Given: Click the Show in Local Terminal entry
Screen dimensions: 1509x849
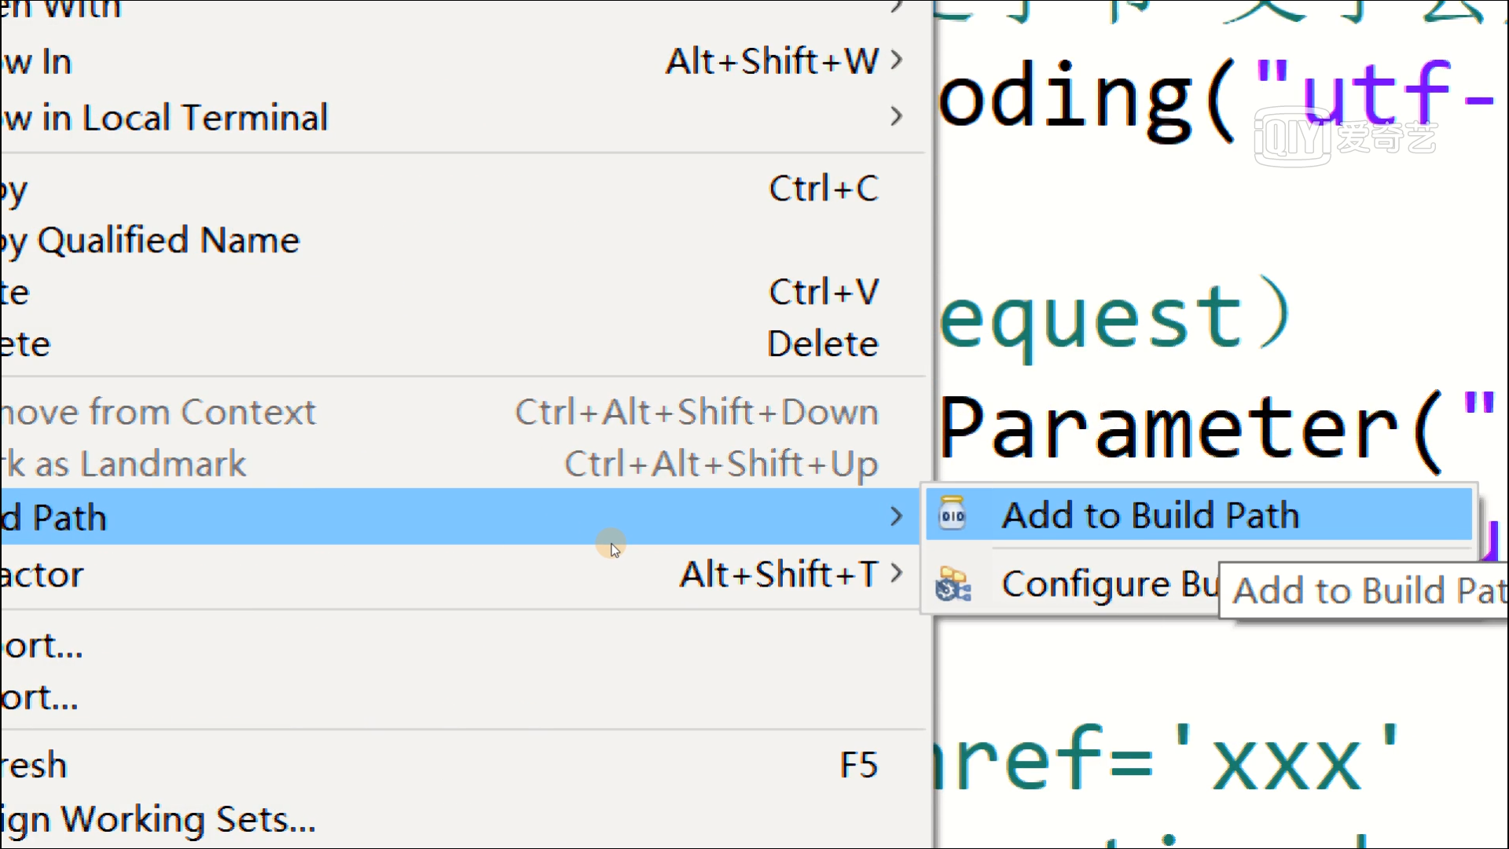Looking at the screenshot, I should pyautogui.click(x=165, y=118).
